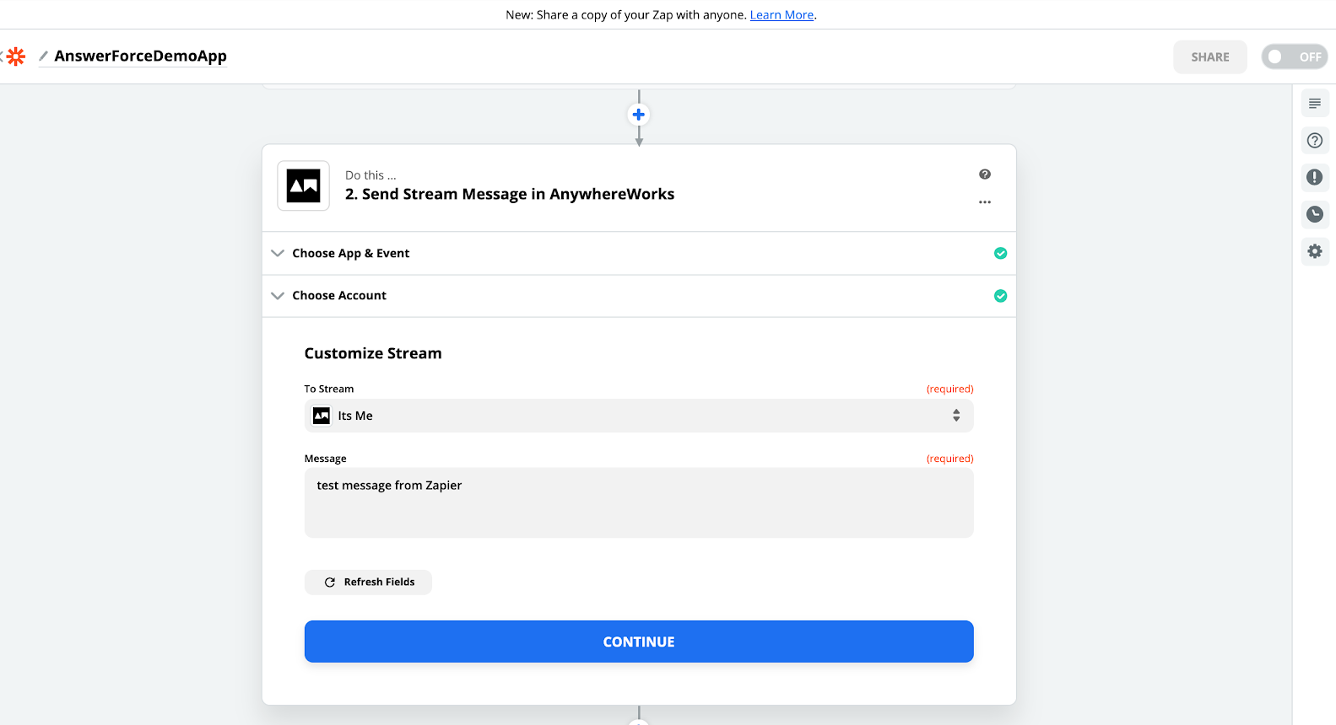Open the three-dot step options menu

click(985, 202)
